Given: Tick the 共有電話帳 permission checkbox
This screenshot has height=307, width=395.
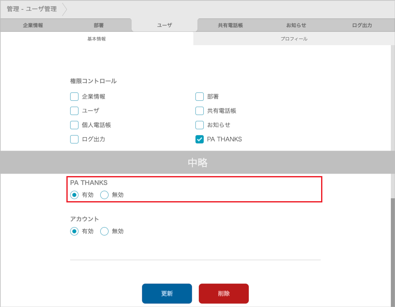Looking at the screenshot, I should point(200,111).
